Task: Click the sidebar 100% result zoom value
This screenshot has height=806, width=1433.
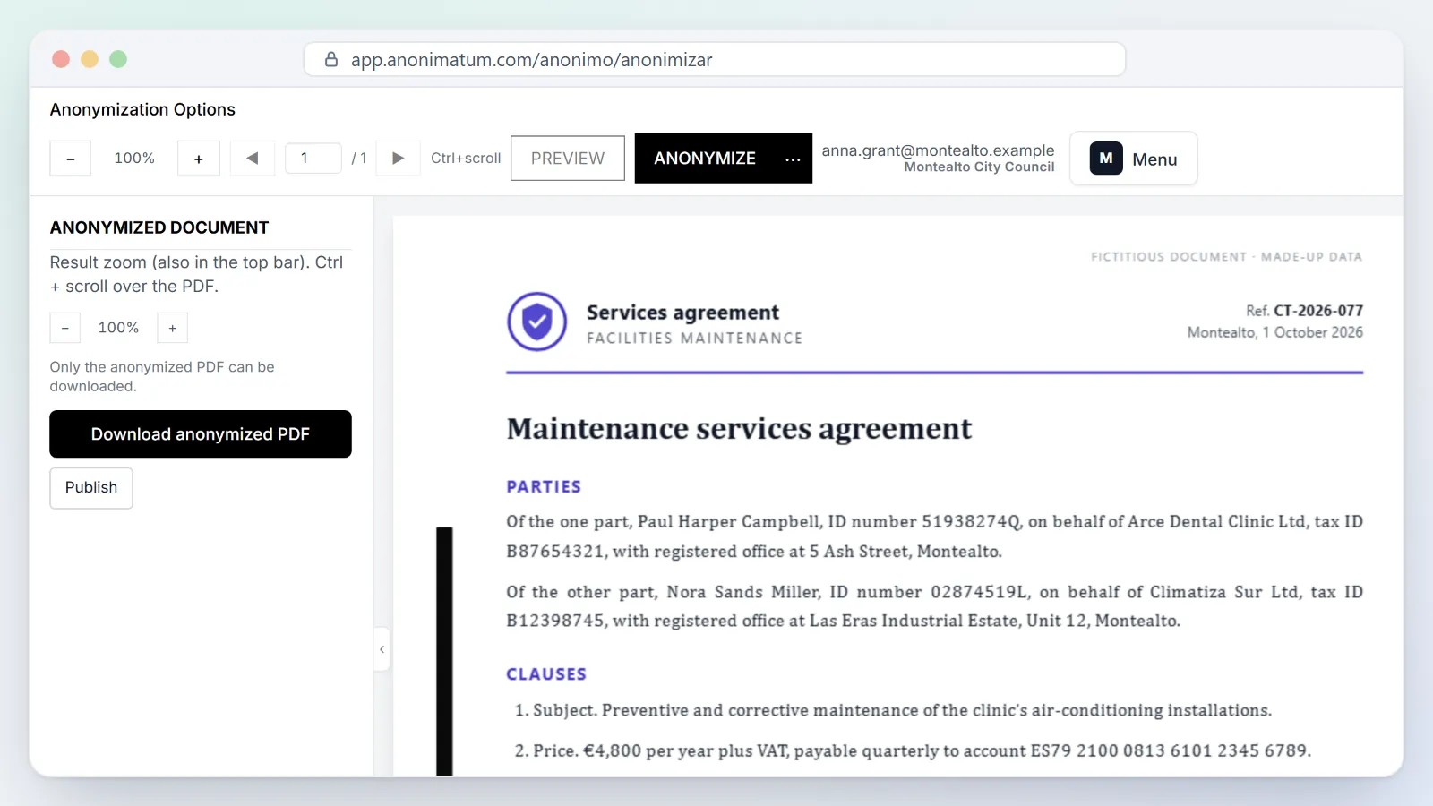Action: tap(118, 328)
